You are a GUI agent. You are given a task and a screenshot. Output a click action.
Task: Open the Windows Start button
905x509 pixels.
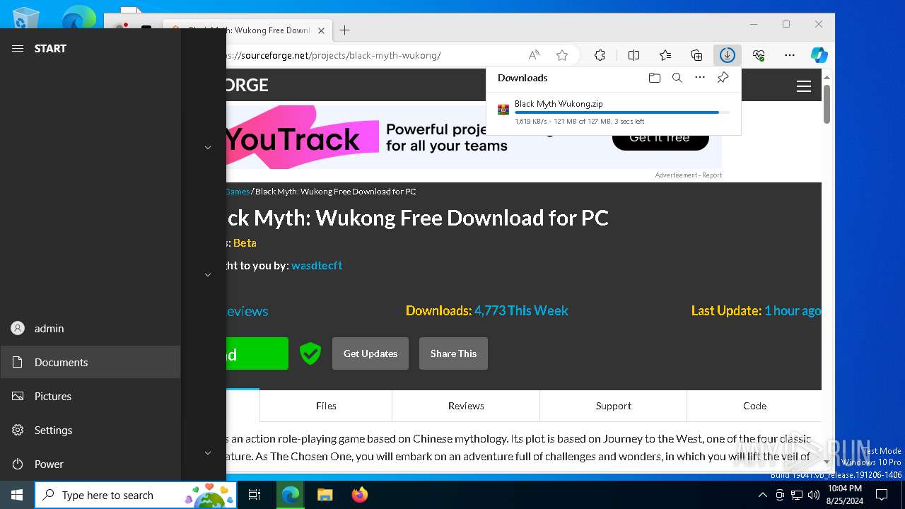point(17,495)
